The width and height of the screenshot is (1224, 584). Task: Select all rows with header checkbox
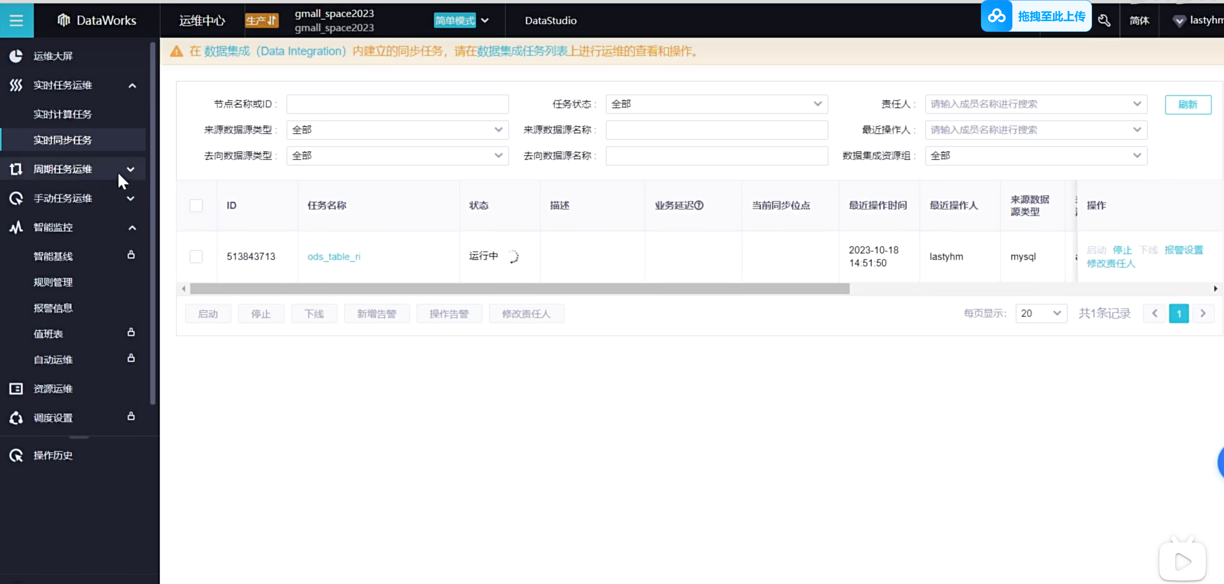[x=196, y=205]
